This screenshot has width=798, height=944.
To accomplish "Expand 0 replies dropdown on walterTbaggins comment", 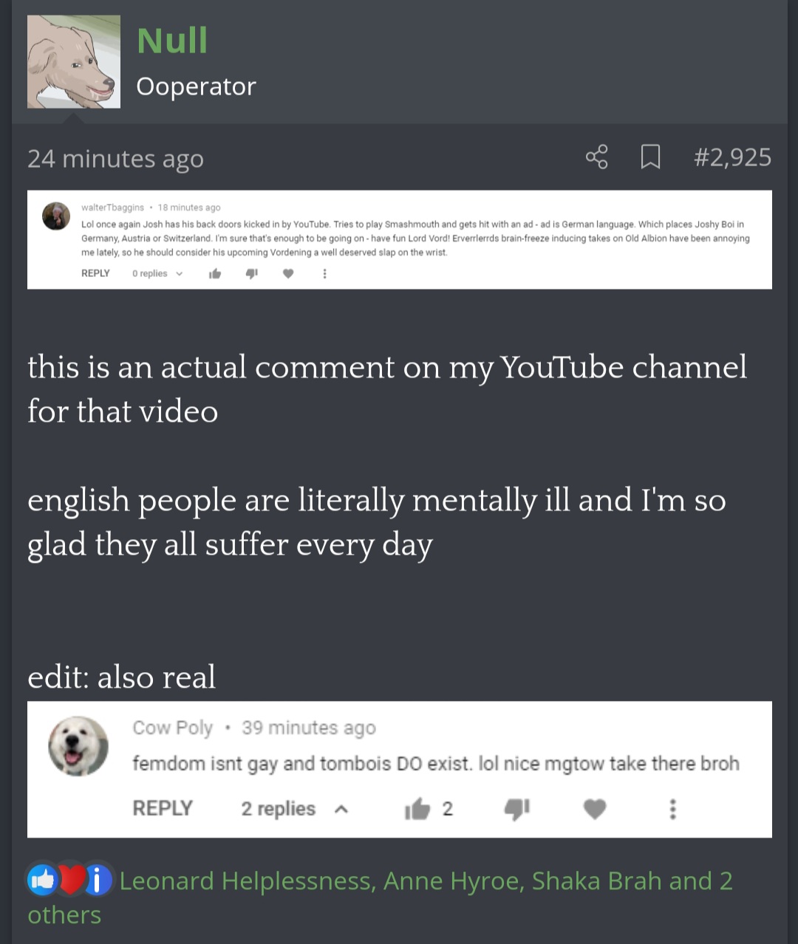I will pyautogui.click(x=157, y=273).
